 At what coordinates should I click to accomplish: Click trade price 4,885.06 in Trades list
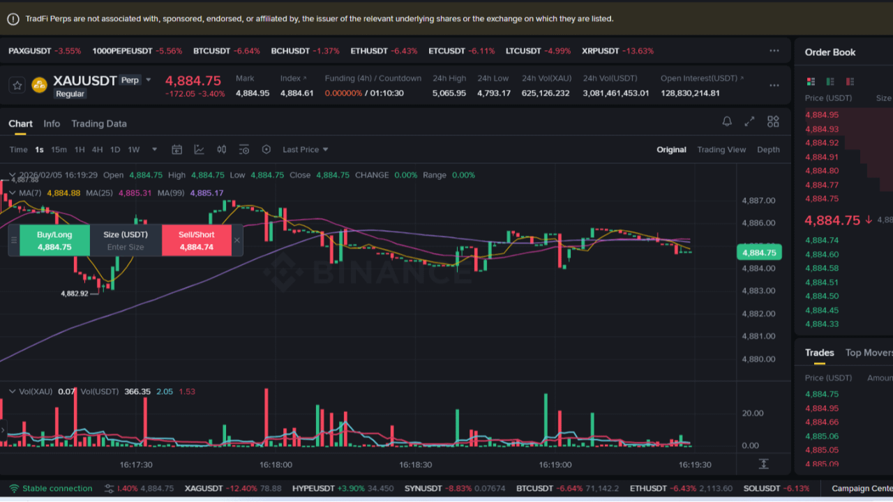(x=822, y=436)
